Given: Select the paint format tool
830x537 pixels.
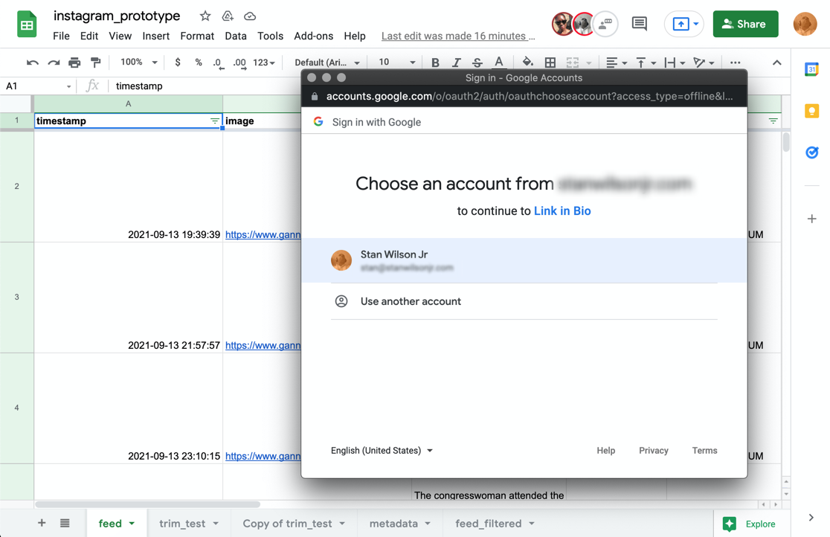Looking at the screenshot, I should [x=95, y=62].
